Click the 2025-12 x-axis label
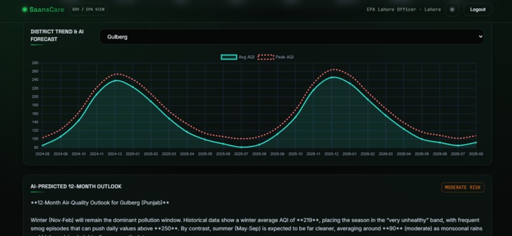Screen dimensions: 512x236 point(332,154)
